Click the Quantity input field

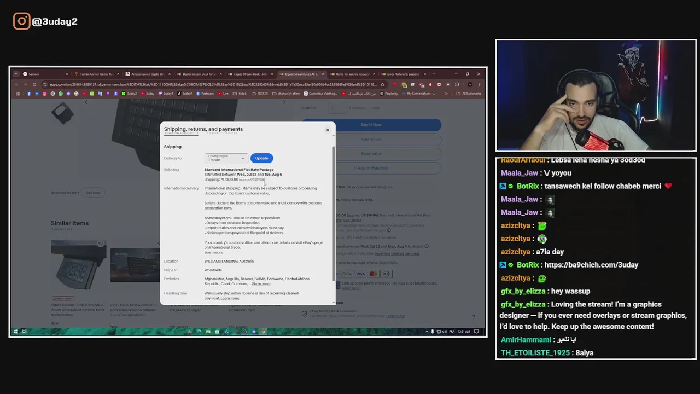pyautogui.click(x=339, y=108)
